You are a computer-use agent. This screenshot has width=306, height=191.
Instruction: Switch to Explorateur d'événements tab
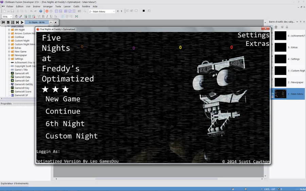[x=15, y=184]
